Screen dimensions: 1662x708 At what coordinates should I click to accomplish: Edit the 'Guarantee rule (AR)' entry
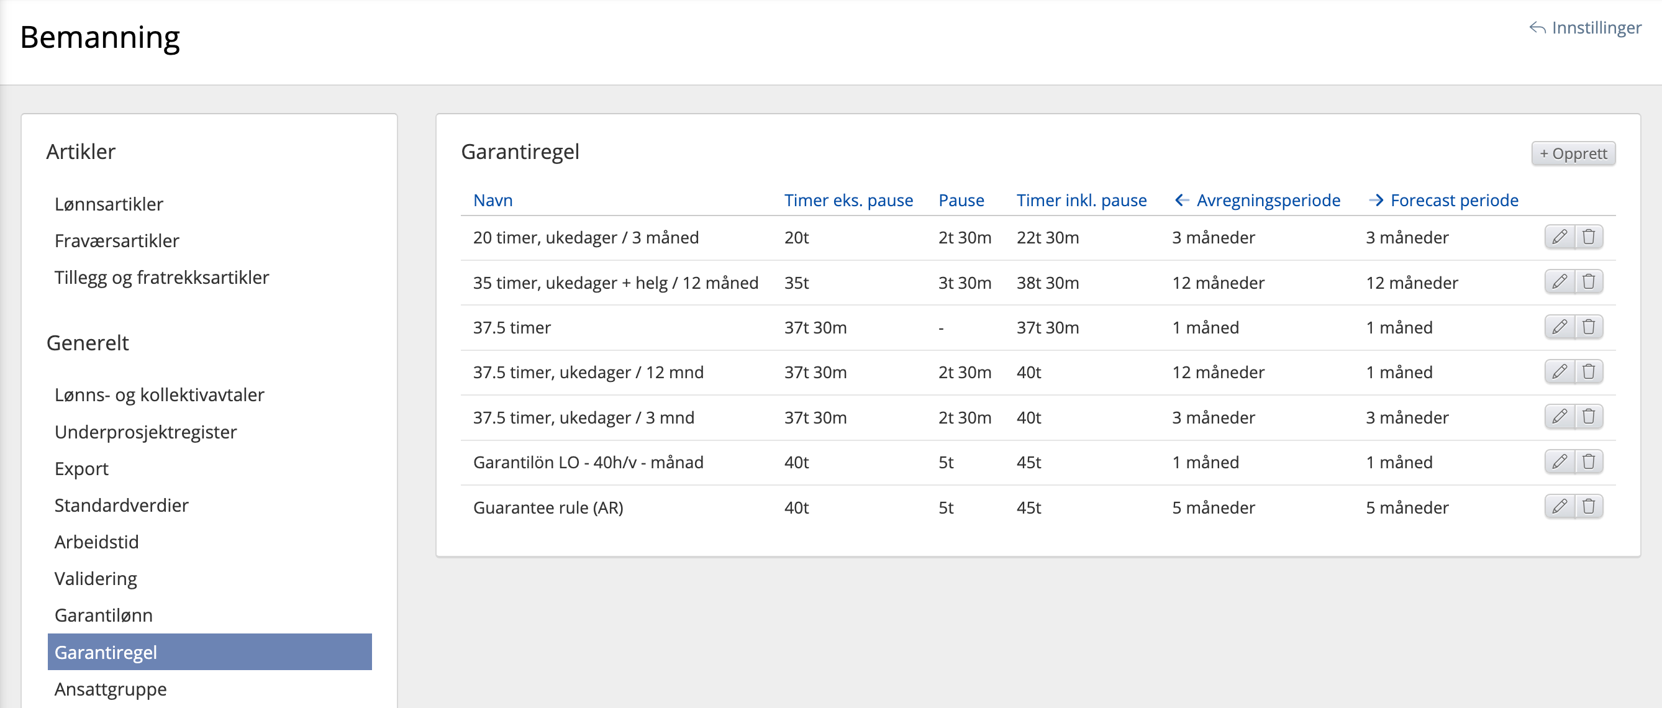pos(1559,507)
